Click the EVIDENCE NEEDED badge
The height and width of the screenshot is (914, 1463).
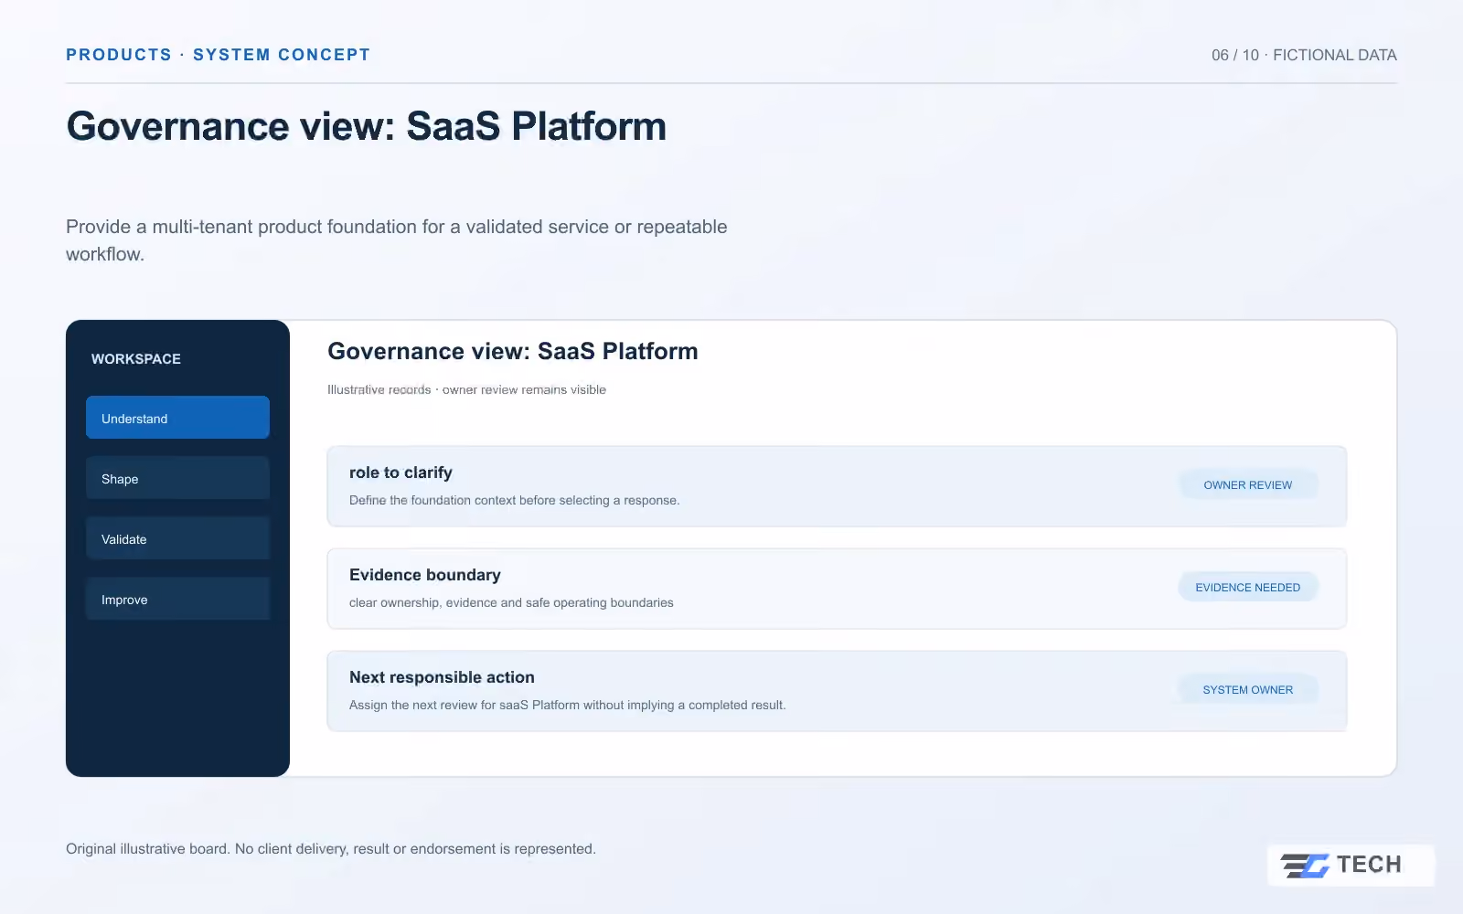(x=1247, y=587)
